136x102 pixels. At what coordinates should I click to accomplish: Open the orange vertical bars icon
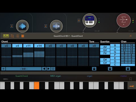(x=23, y=36)
